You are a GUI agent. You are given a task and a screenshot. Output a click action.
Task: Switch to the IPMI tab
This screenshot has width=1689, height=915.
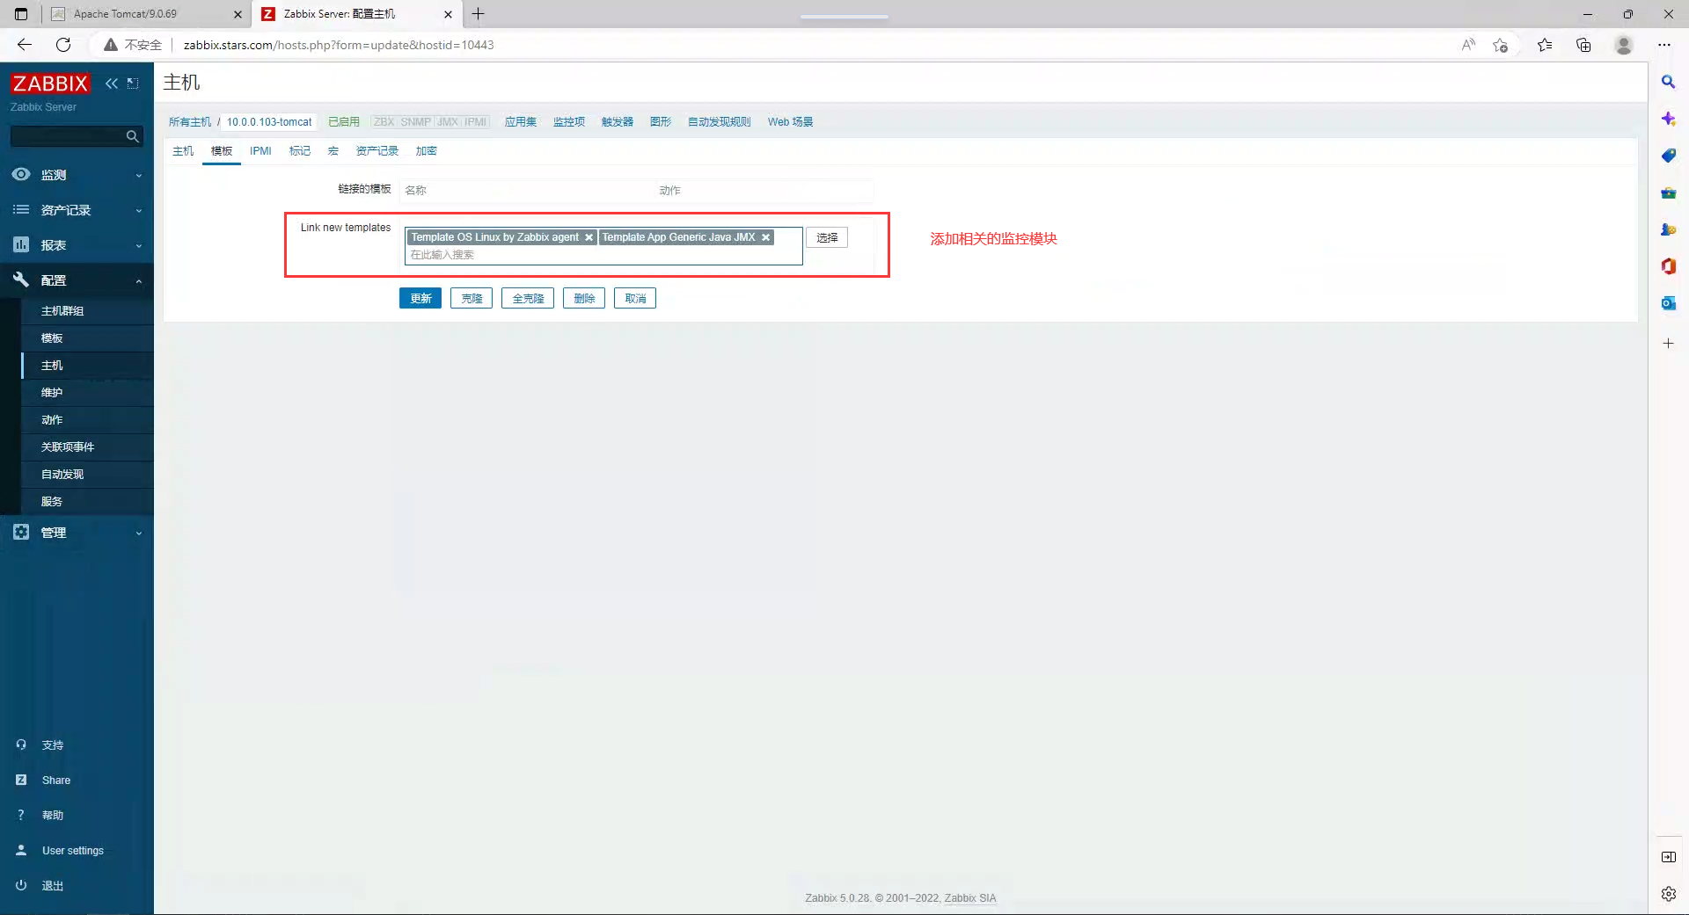[260, 151]
